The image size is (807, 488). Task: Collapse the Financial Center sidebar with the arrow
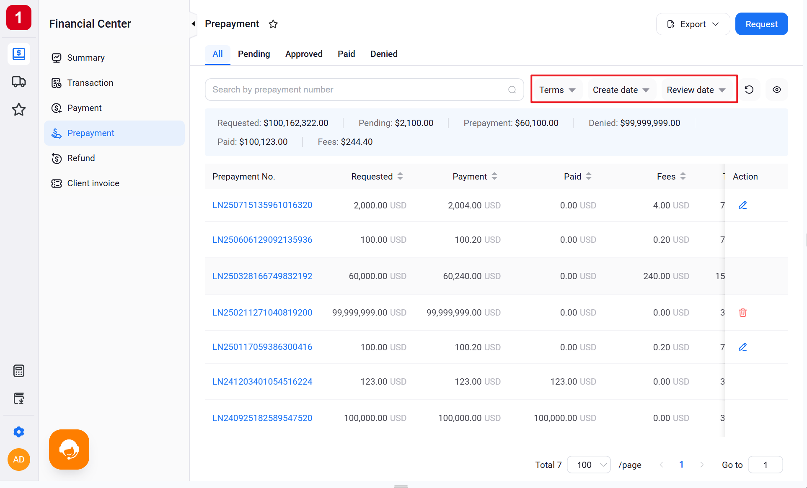click(x=193, y=24)
